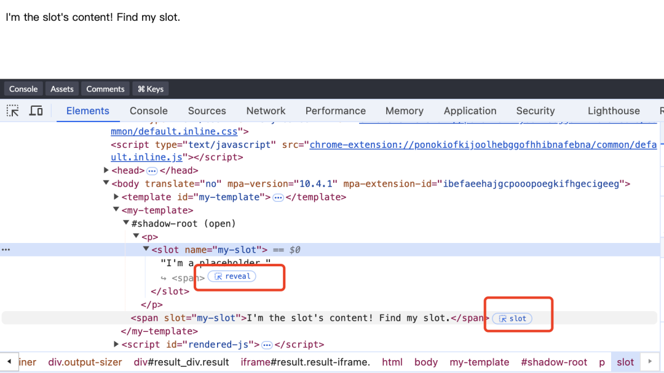Viewport: 664px width, 373px height.
Task: Open the Memory tab
Action: pyautogui.click(x=405, y=110)
